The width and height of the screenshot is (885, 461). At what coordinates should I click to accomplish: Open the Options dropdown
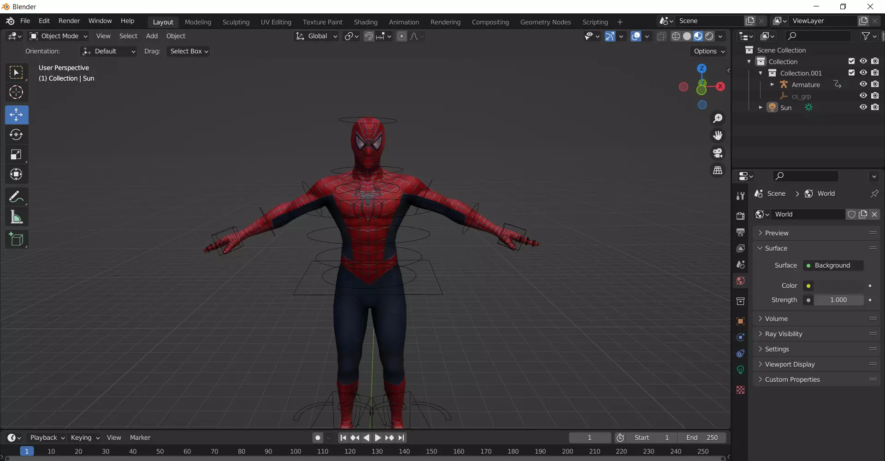point(709,51)
